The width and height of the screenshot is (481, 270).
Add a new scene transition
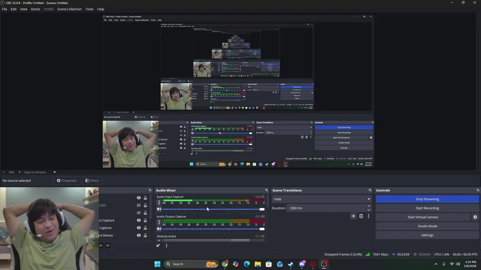(x=353, y=216)
